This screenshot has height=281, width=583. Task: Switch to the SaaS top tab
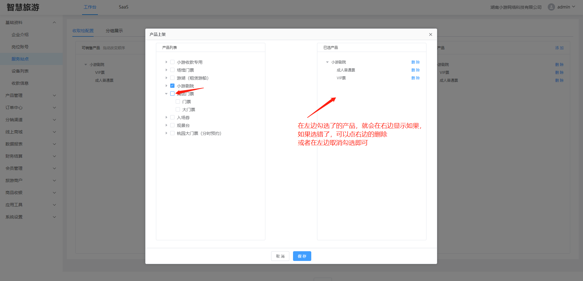coord(123,7)
